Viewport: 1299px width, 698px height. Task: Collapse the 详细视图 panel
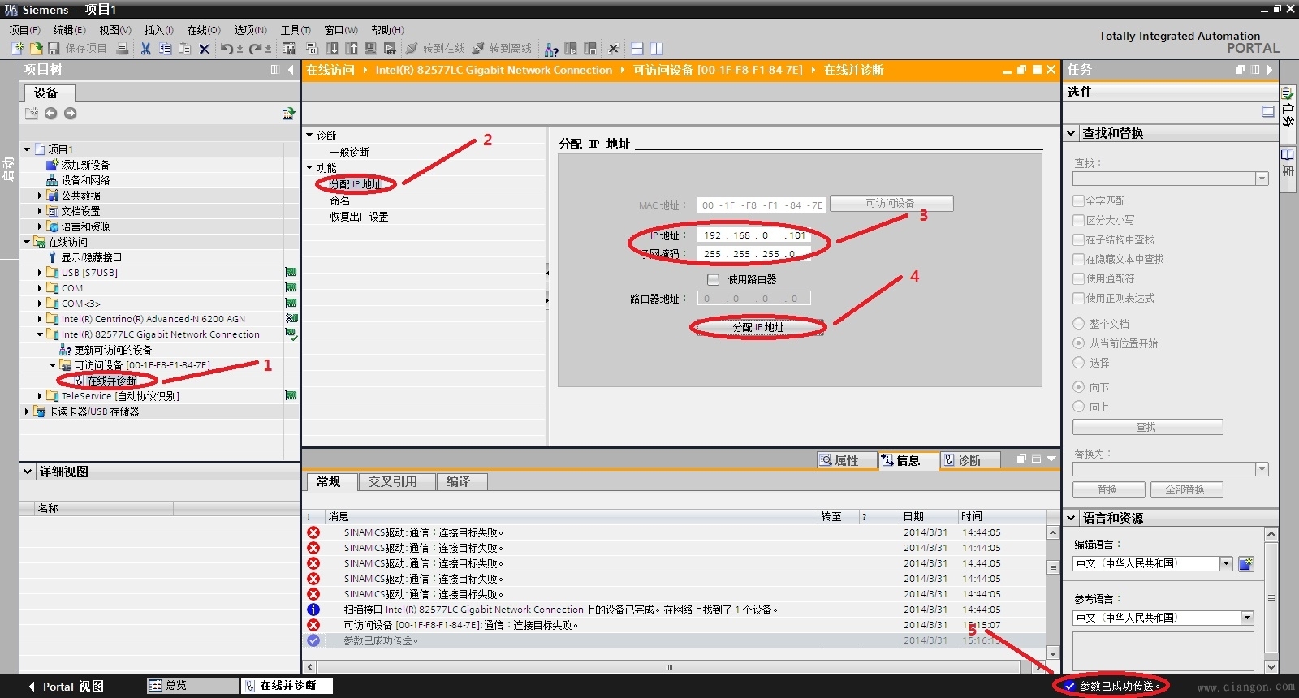tap(28, 472)
